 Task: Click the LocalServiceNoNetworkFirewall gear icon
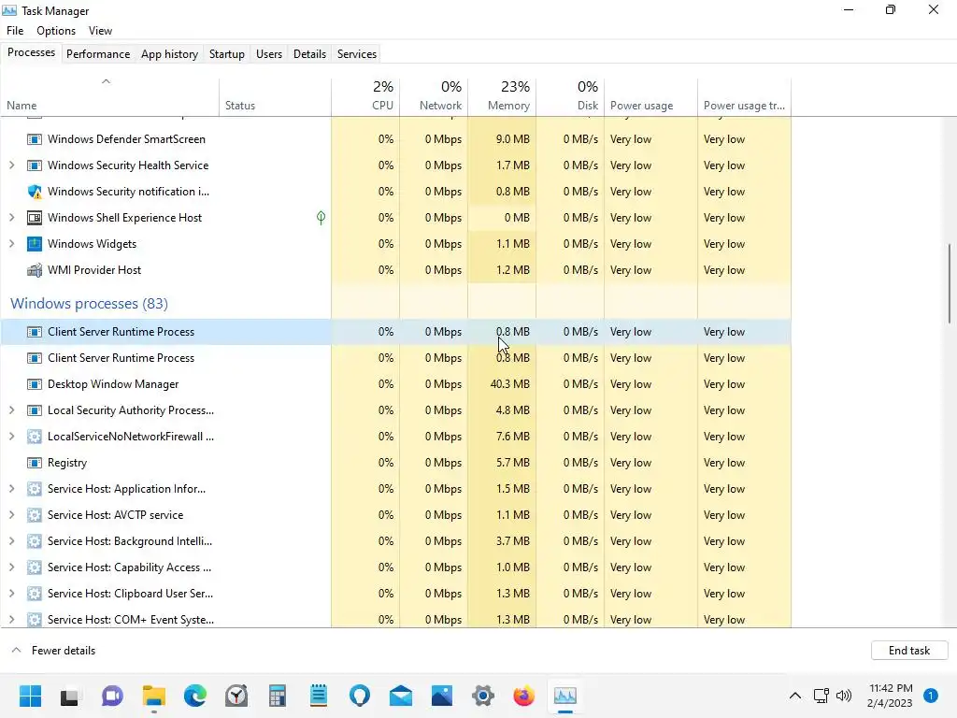[35, 437]
